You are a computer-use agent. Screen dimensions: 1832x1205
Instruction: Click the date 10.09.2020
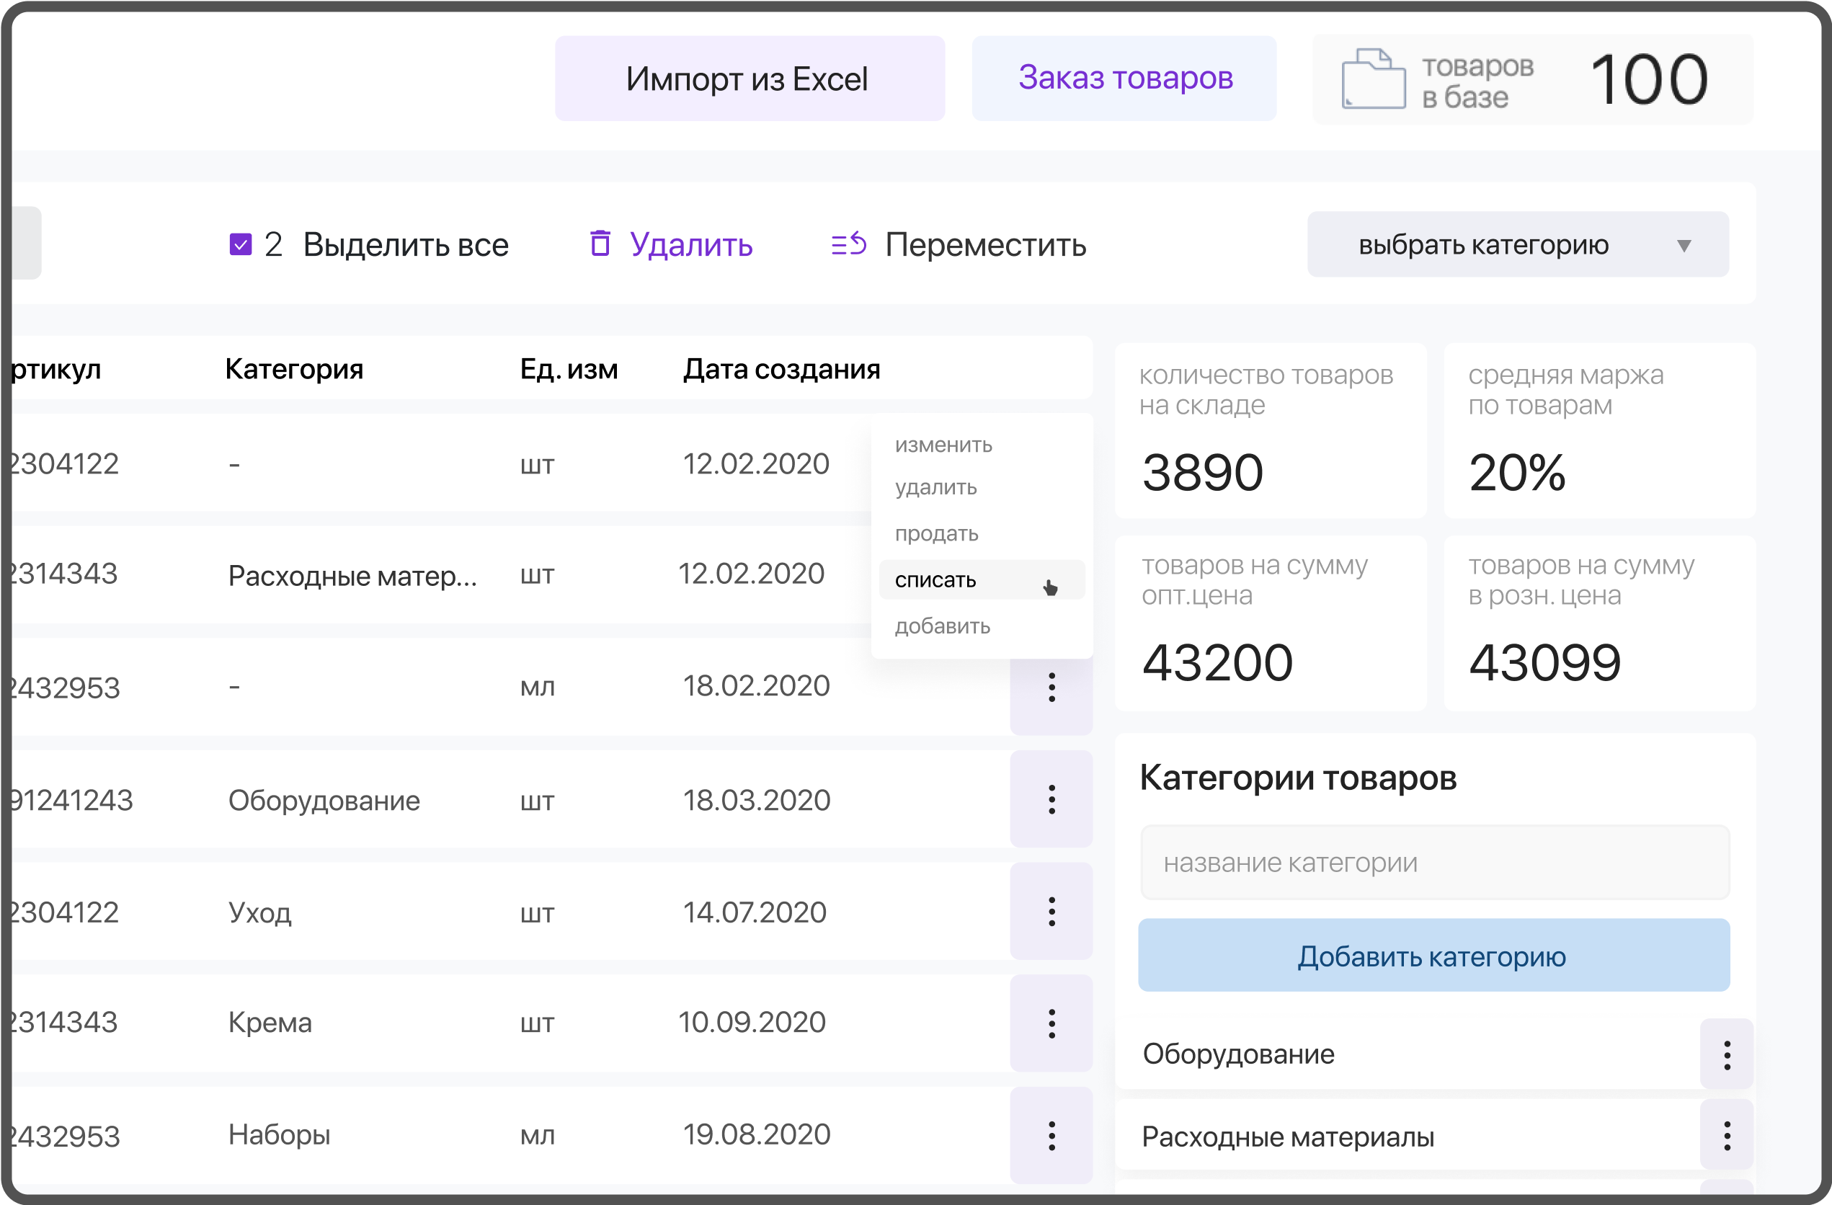pos(751,1023)
